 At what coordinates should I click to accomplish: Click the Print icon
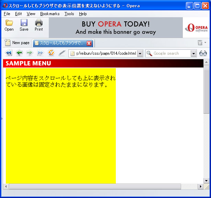39,22
